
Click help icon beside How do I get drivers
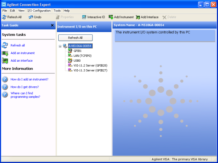point(5,87)
